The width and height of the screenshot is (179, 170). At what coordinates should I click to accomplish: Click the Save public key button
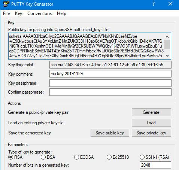coord(110,133)
